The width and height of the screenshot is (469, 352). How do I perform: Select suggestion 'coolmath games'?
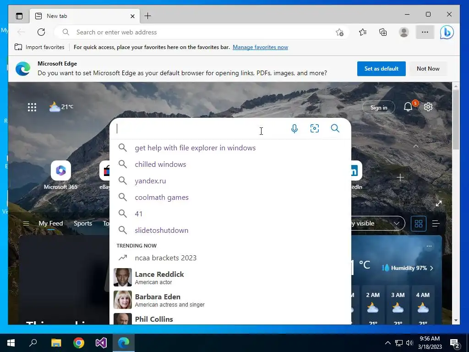tap(230, 197)
